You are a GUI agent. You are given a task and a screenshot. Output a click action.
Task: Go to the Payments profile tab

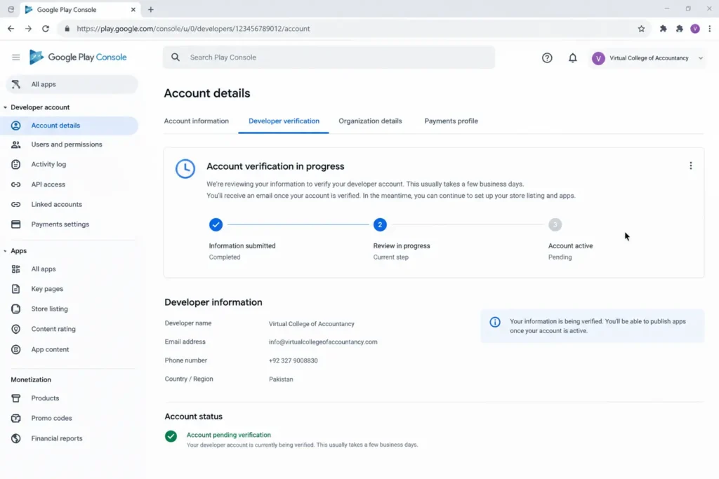pyautogui.click(x=451, y=121)
